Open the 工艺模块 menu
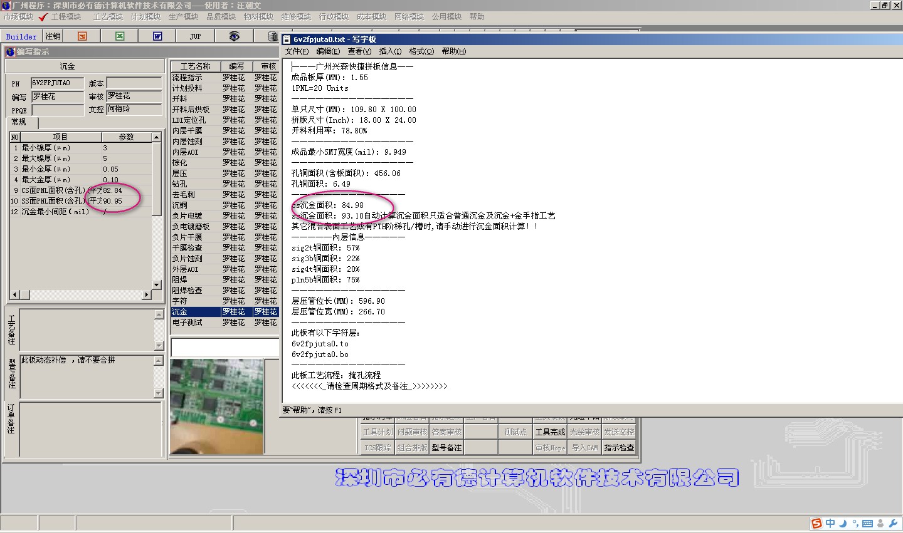This screenshot has width=903, height=533. (x=108, y=17)
